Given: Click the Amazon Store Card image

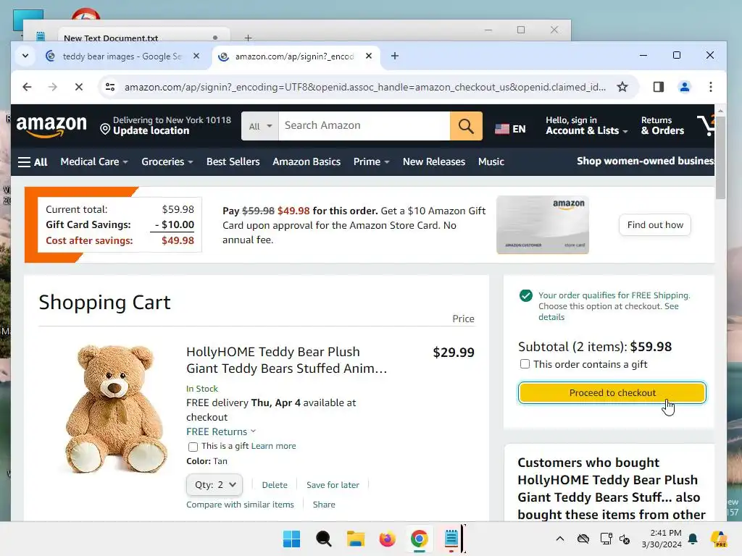Looking at the screenshot, I should click(x=543, y=224).
